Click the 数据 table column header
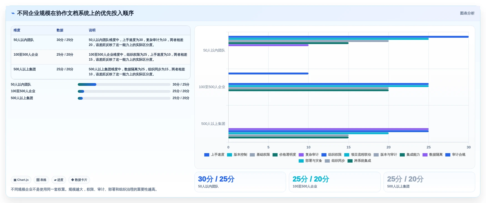The height and width of the screenshot is (203, 486). pyautogui.click(x=60, y=30)
